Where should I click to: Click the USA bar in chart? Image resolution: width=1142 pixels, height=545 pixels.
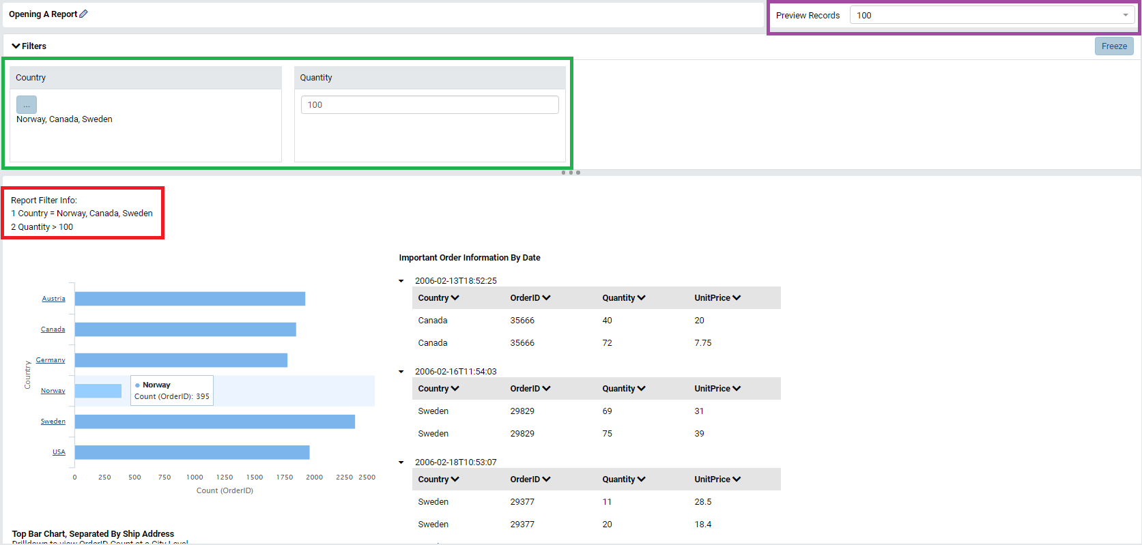point(192,452)
